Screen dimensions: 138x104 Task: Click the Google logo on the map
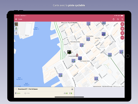point(17,86)
